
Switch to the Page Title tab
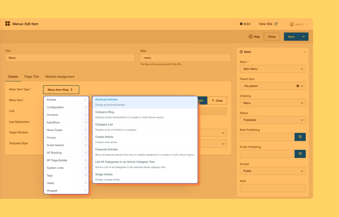[32, 77]
